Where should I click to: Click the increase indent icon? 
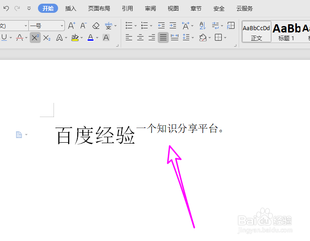pyautogui.click(x=173, y=26)
